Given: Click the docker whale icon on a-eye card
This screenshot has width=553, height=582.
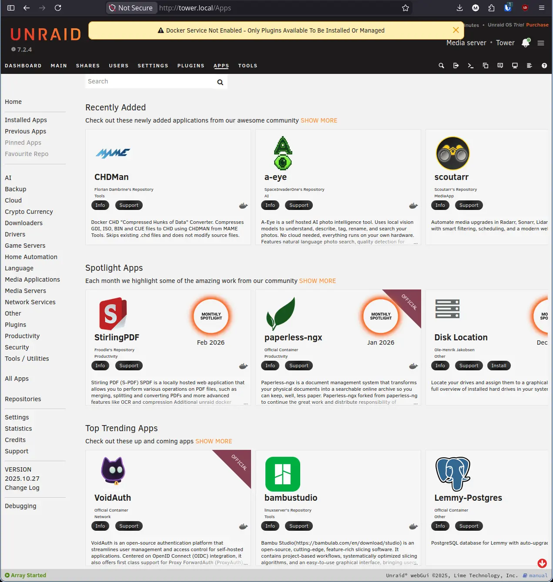Looking at the screenshot, I should click(413, 206).
